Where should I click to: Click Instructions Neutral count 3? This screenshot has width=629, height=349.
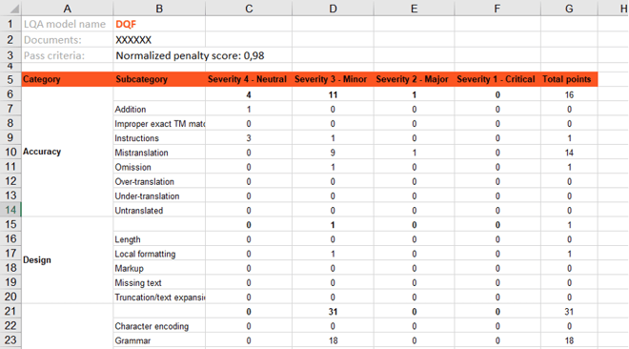point(249,138)
